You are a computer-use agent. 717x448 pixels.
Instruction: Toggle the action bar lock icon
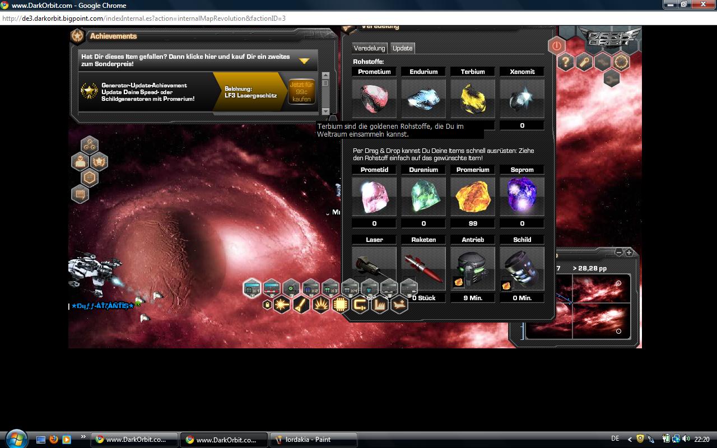click(x=267, y=305)
